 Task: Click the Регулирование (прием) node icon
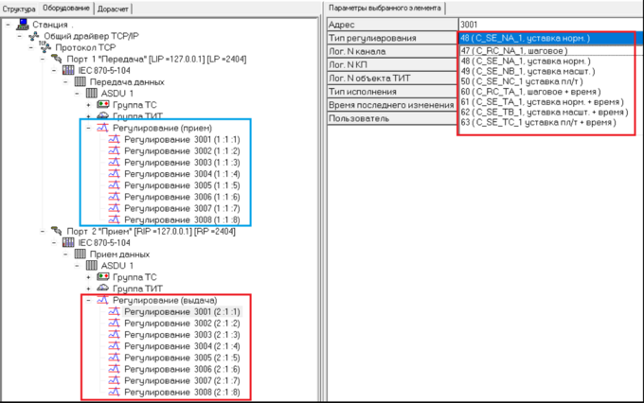pos(102,128)
